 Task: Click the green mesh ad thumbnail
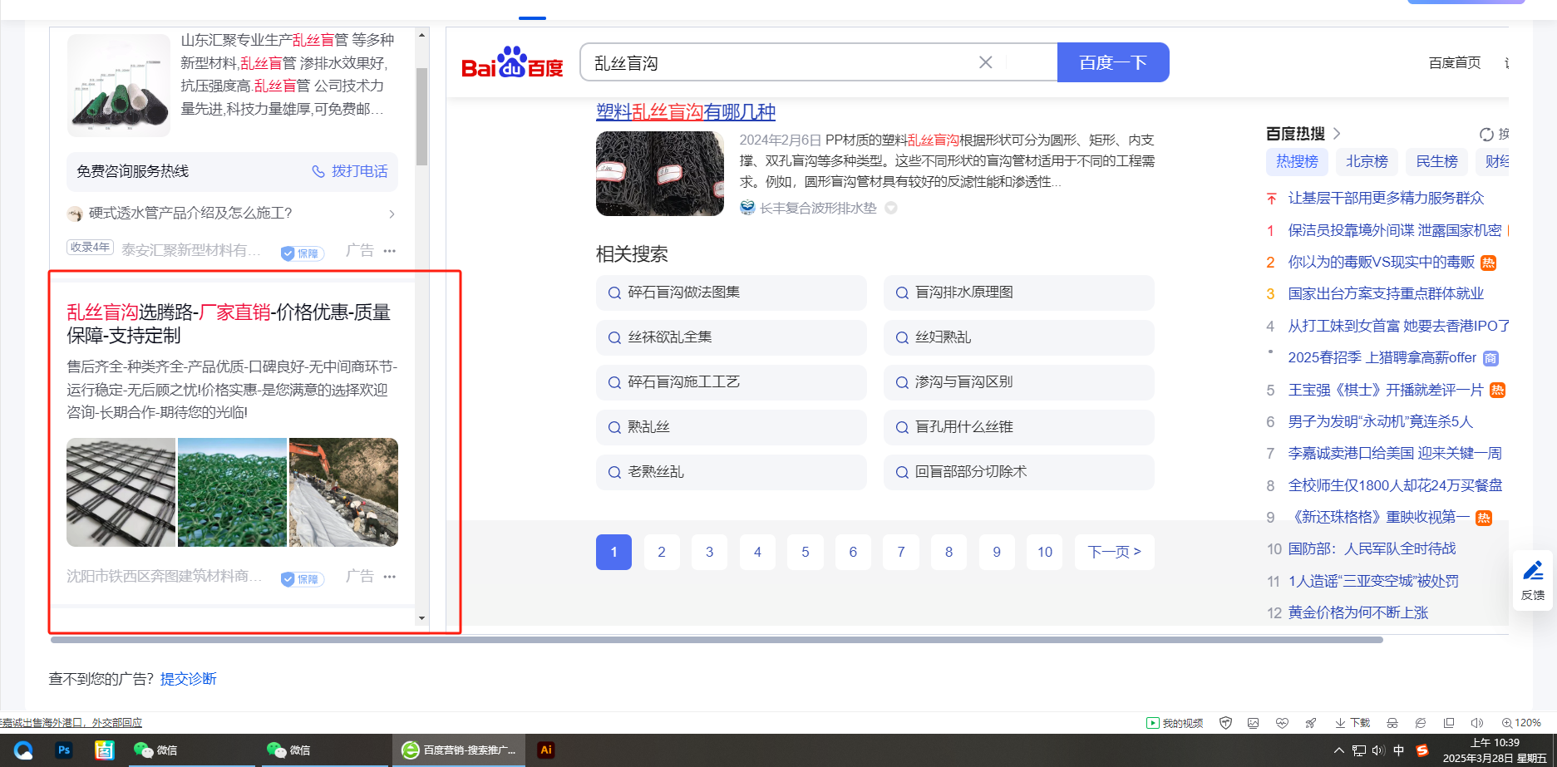click(x=232, y=492)
